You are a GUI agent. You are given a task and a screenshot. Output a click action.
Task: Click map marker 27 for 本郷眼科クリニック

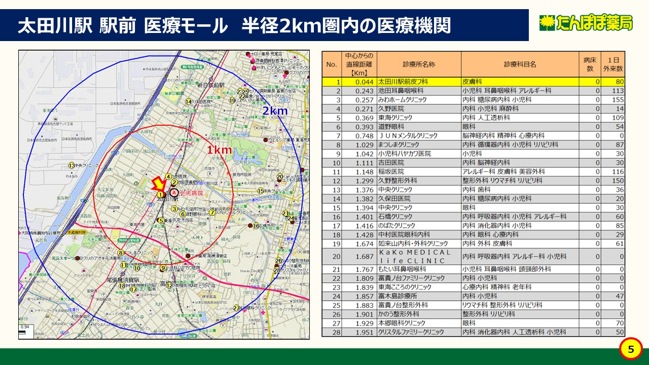(236, 308)
